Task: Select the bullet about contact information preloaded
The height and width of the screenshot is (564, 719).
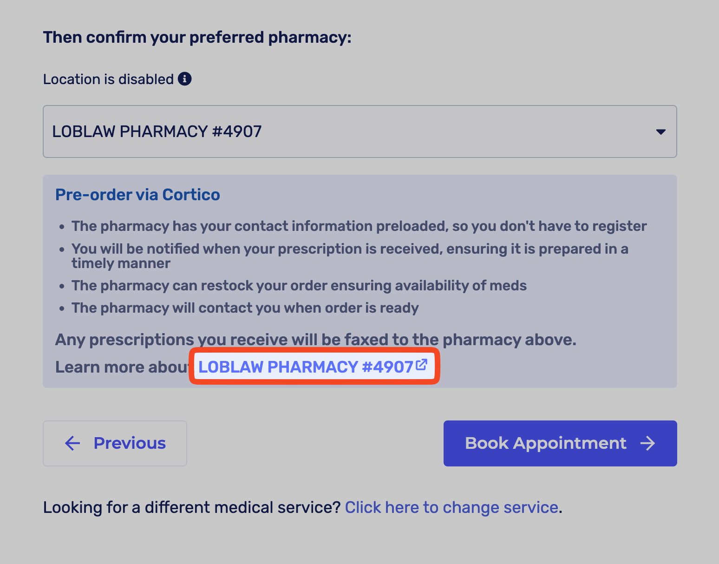Action: click(x=359, y=226)
